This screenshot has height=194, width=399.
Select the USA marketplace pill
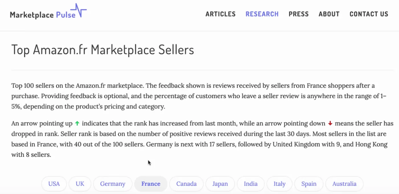click(x=54, y=184)
